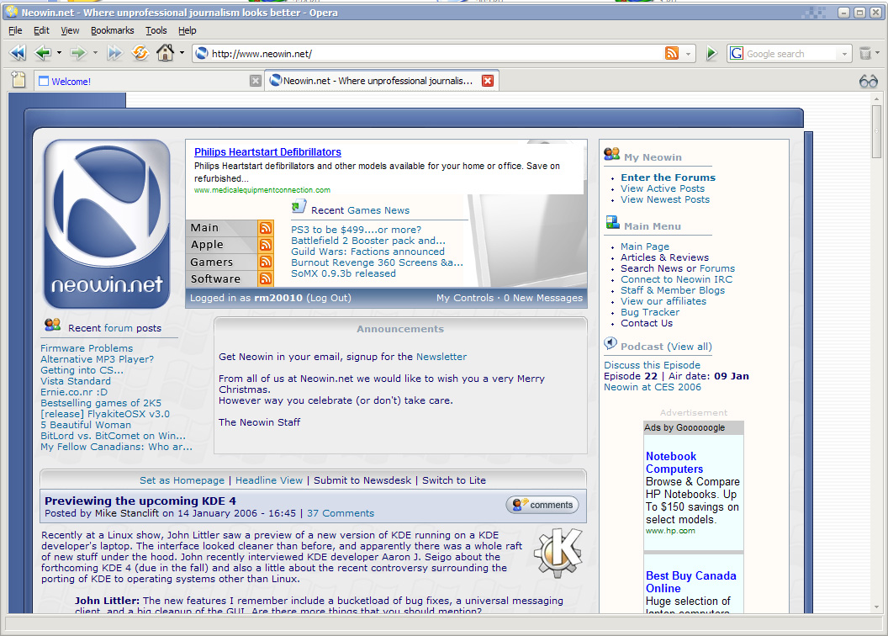Click the RSS icon beside Gamers

tap(266, 262)
